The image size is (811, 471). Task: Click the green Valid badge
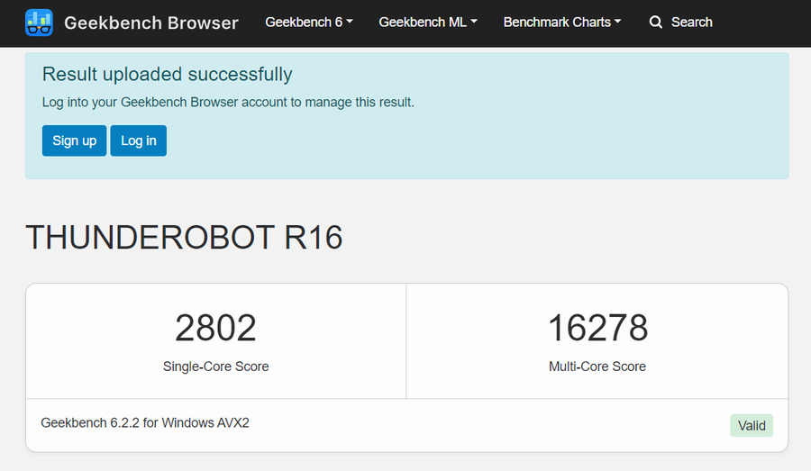[751, 426]
